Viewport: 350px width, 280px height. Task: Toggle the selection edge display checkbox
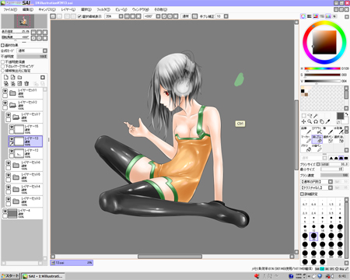(80, 16)
